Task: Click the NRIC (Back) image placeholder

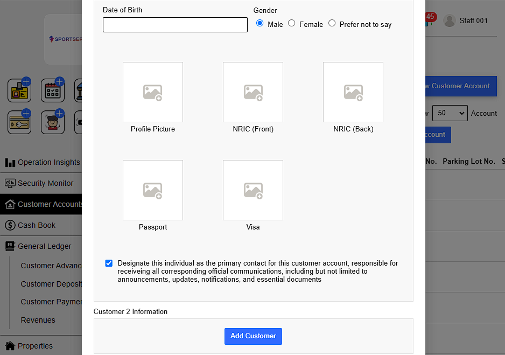Action: tap(353, 92)
